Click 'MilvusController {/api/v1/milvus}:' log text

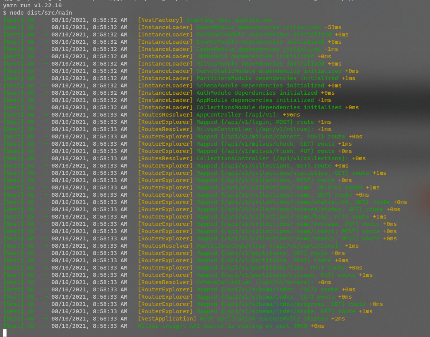click(255, 129)
